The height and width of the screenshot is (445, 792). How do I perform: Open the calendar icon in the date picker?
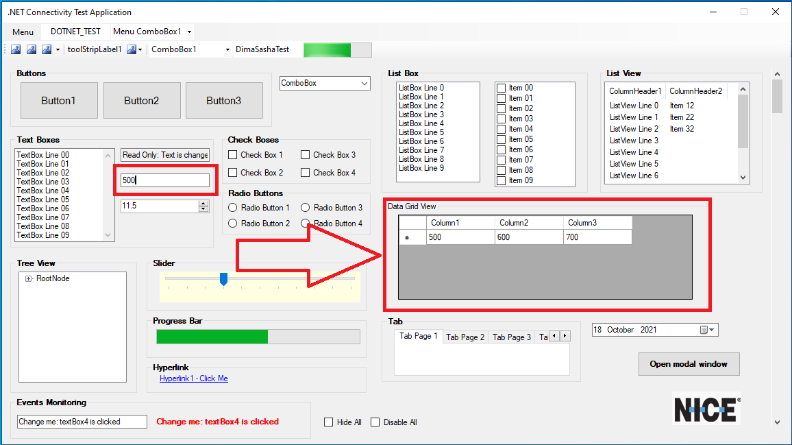tap(704, 330)
